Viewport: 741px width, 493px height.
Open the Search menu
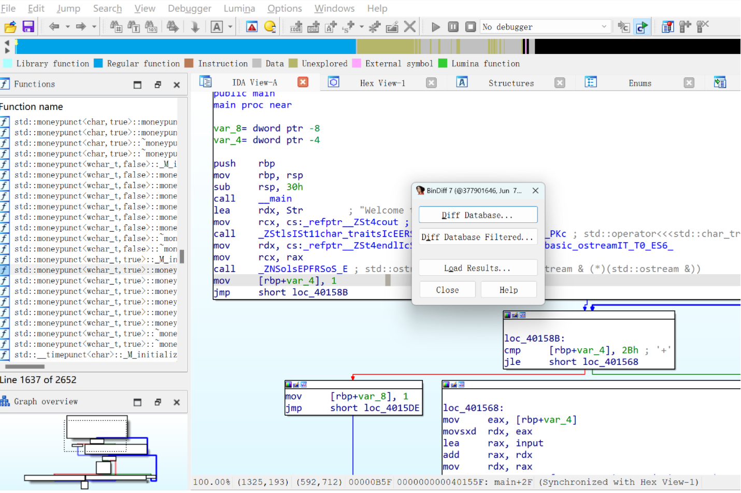pos(107,8)
